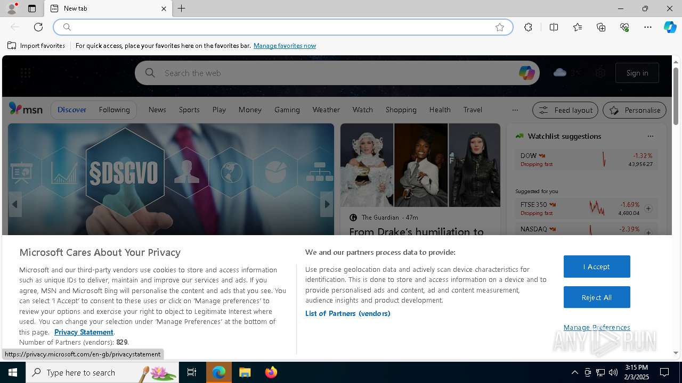682x383 pixels.
Task: Show previous carousel story arrow
Action: tap(15, 204)
